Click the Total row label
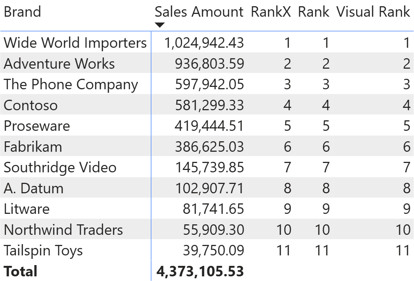The width and height of the screenshot is (414, 281). coord(21,271)
